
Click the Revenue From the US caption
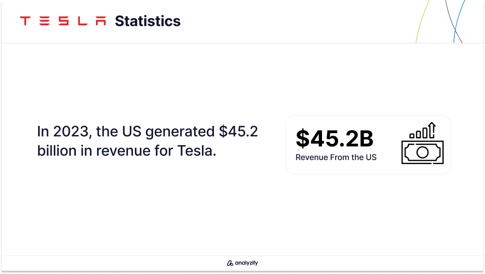(x=336, y=157)
